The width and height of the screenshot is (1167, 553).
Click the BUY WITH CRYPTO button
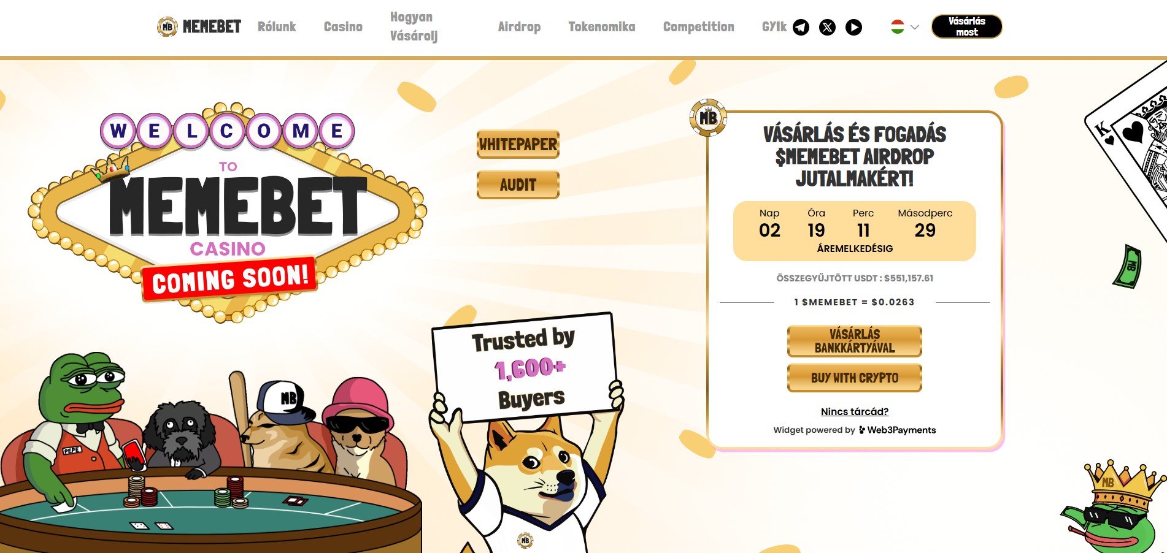[854, 378]
